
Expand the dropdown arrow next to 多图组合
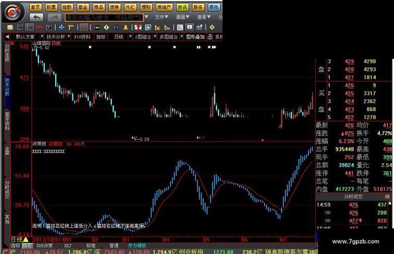(182, 37)
